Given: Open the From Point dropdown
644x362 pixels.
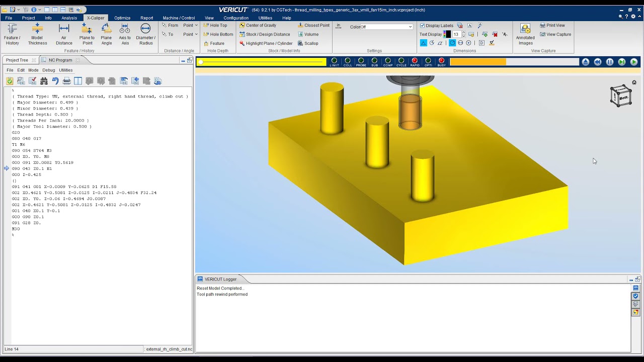Looking at the screenshot, I should point(190,25).
